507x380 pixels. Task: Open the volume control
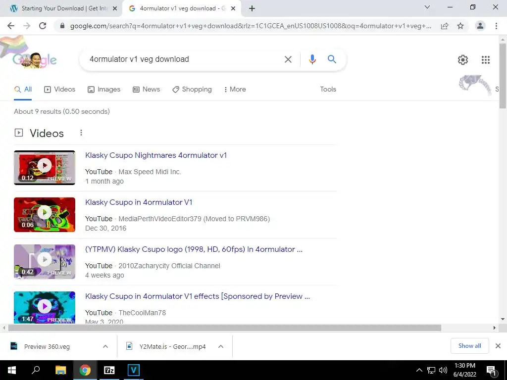[443, 370]
